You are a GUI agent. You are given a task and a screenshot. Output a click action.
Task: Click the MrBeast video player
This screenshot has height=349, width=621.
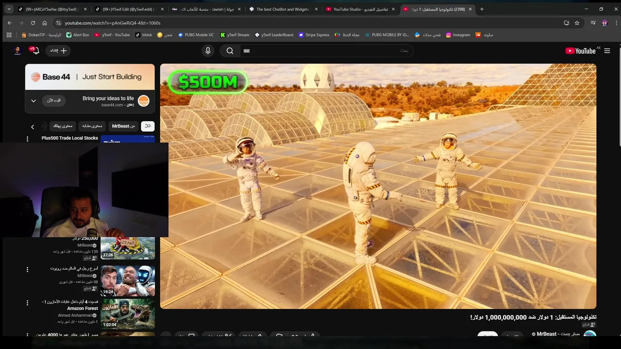click(x=378, y=186)
